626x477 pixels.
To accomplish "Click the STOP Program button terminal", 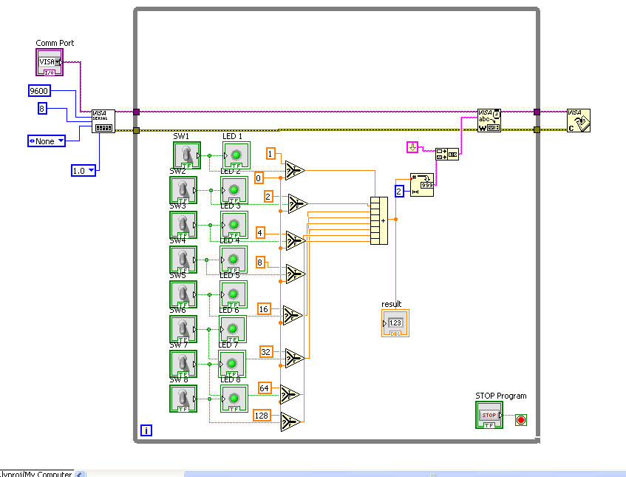I will coord(489,415).
